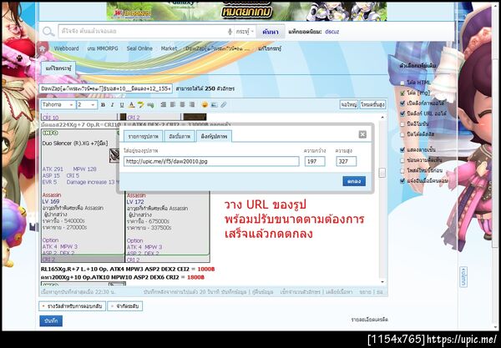501x348 pixels.
Task: Open the Webboard breadcrumb link
Action: (66, 48)
